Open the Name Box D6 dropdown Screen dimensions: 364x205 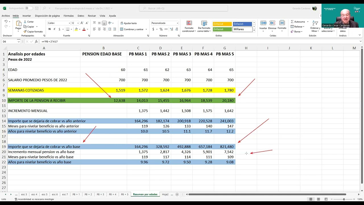click(x=19, y=42)
